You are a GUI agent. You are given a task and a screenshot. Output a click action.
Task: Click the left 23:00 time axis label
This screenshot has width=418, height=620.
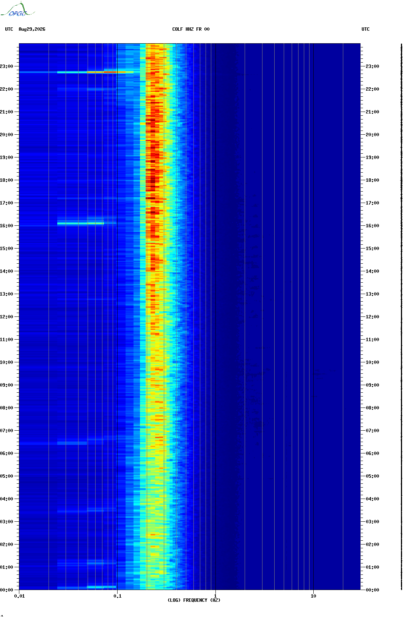tap(6, 66)
